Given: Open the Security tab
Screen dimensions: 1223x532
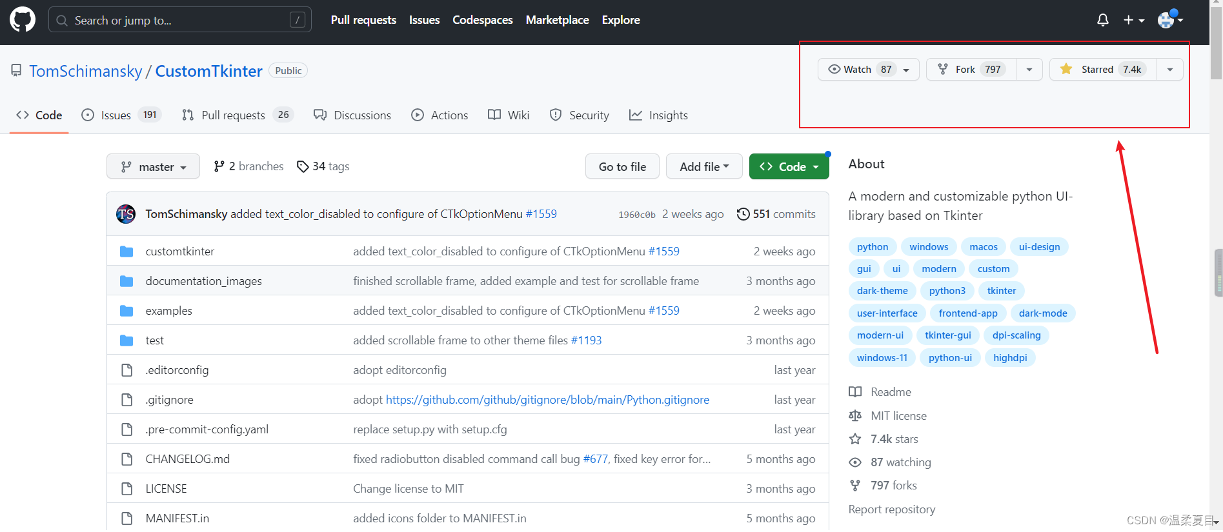Looking at the screenshot, I should pyautogui.click(x=580, y=115).
